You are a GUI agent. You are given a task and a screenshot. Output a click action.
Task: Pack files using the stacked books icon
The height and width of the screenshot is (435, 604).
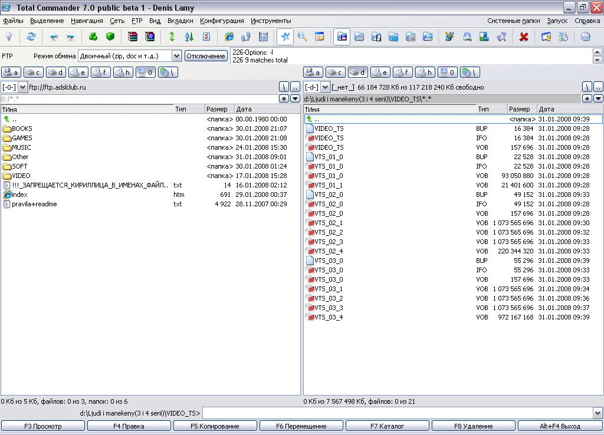[x=133, y=37]
